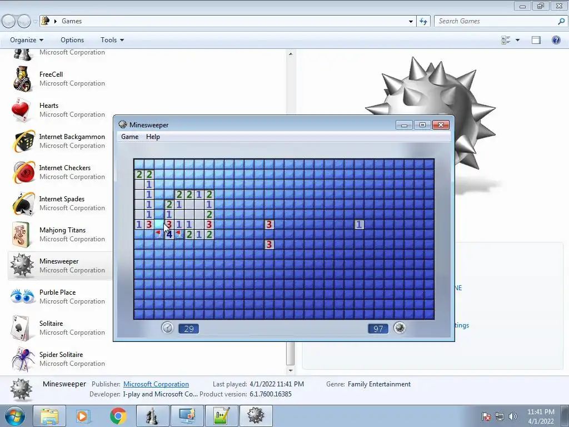Click the change view icon
Image resolution: width=569 pixels, height=427 pixels.
(x=506, y=40)
